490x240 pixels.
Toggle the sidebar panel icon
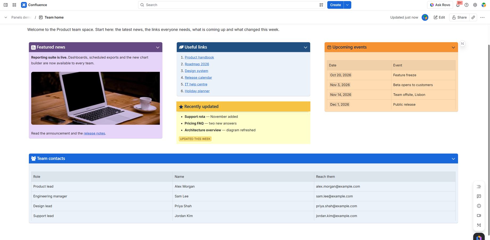coord(6,5)
